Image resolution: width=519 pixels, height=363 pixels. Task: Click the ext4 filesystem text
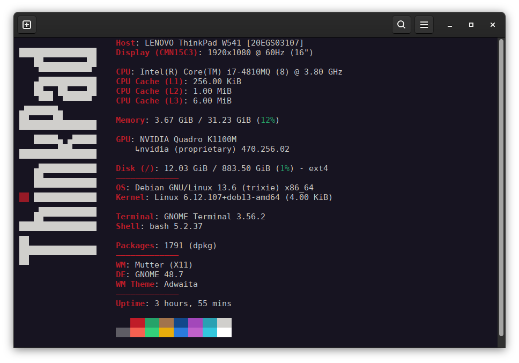318,168
